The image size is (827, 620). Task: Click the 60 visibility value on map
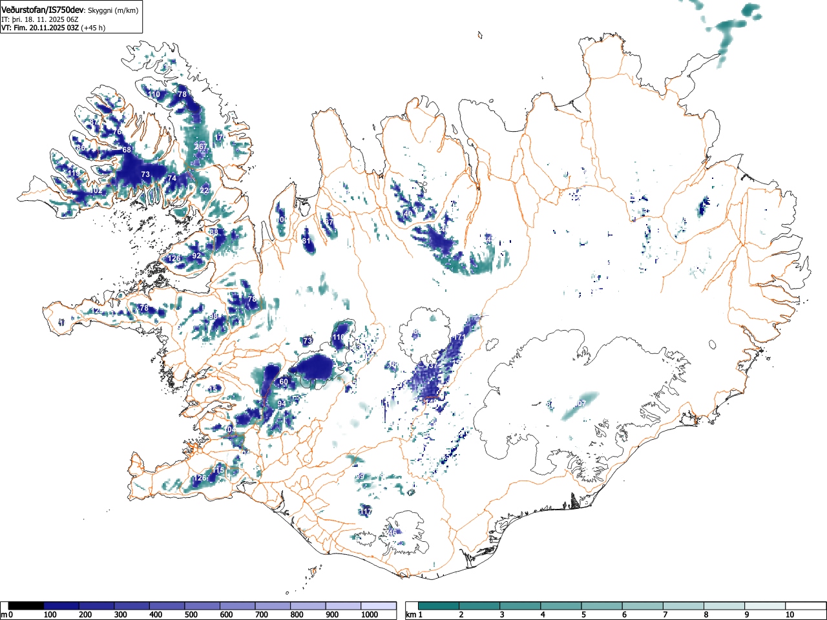click(284, 382)
